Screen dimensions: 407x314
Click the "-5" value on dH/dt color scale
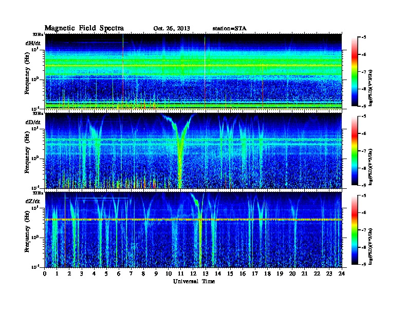364,37
